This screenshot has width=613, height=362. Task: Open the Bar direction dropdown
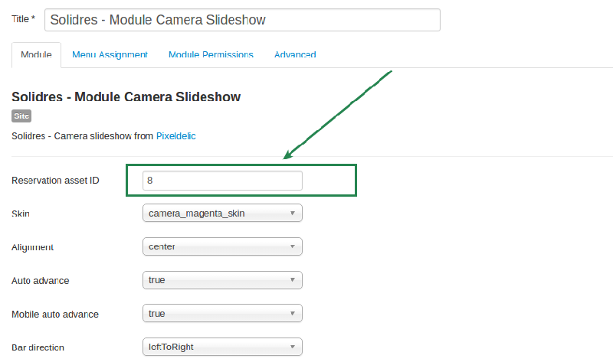[222, 347]
